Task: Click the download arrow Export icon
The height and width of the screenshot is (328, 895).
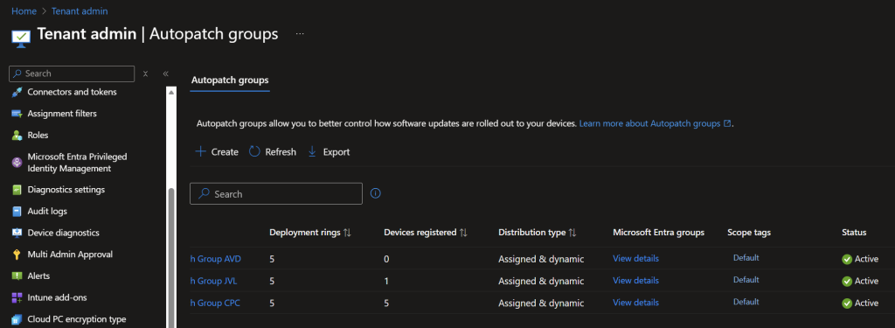Action: pyautogui.click(x=312, y=152)
